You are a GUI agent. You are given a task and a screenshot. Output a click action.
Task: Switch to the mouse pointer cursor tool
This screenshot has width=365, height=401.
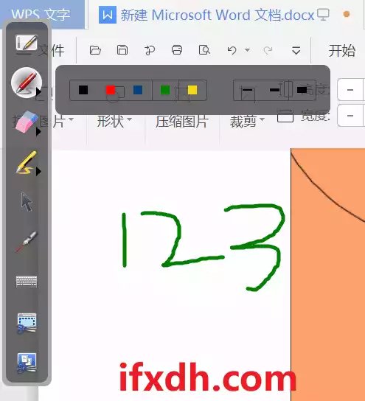(27, 202)
